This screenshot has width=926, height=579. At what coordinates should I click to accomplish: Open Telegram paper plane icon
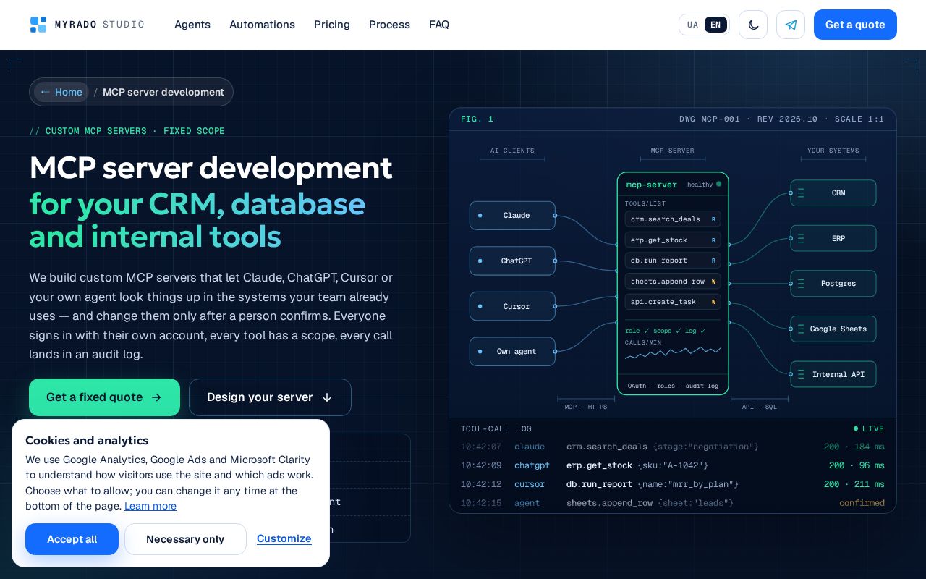click(x=791, y=25)
